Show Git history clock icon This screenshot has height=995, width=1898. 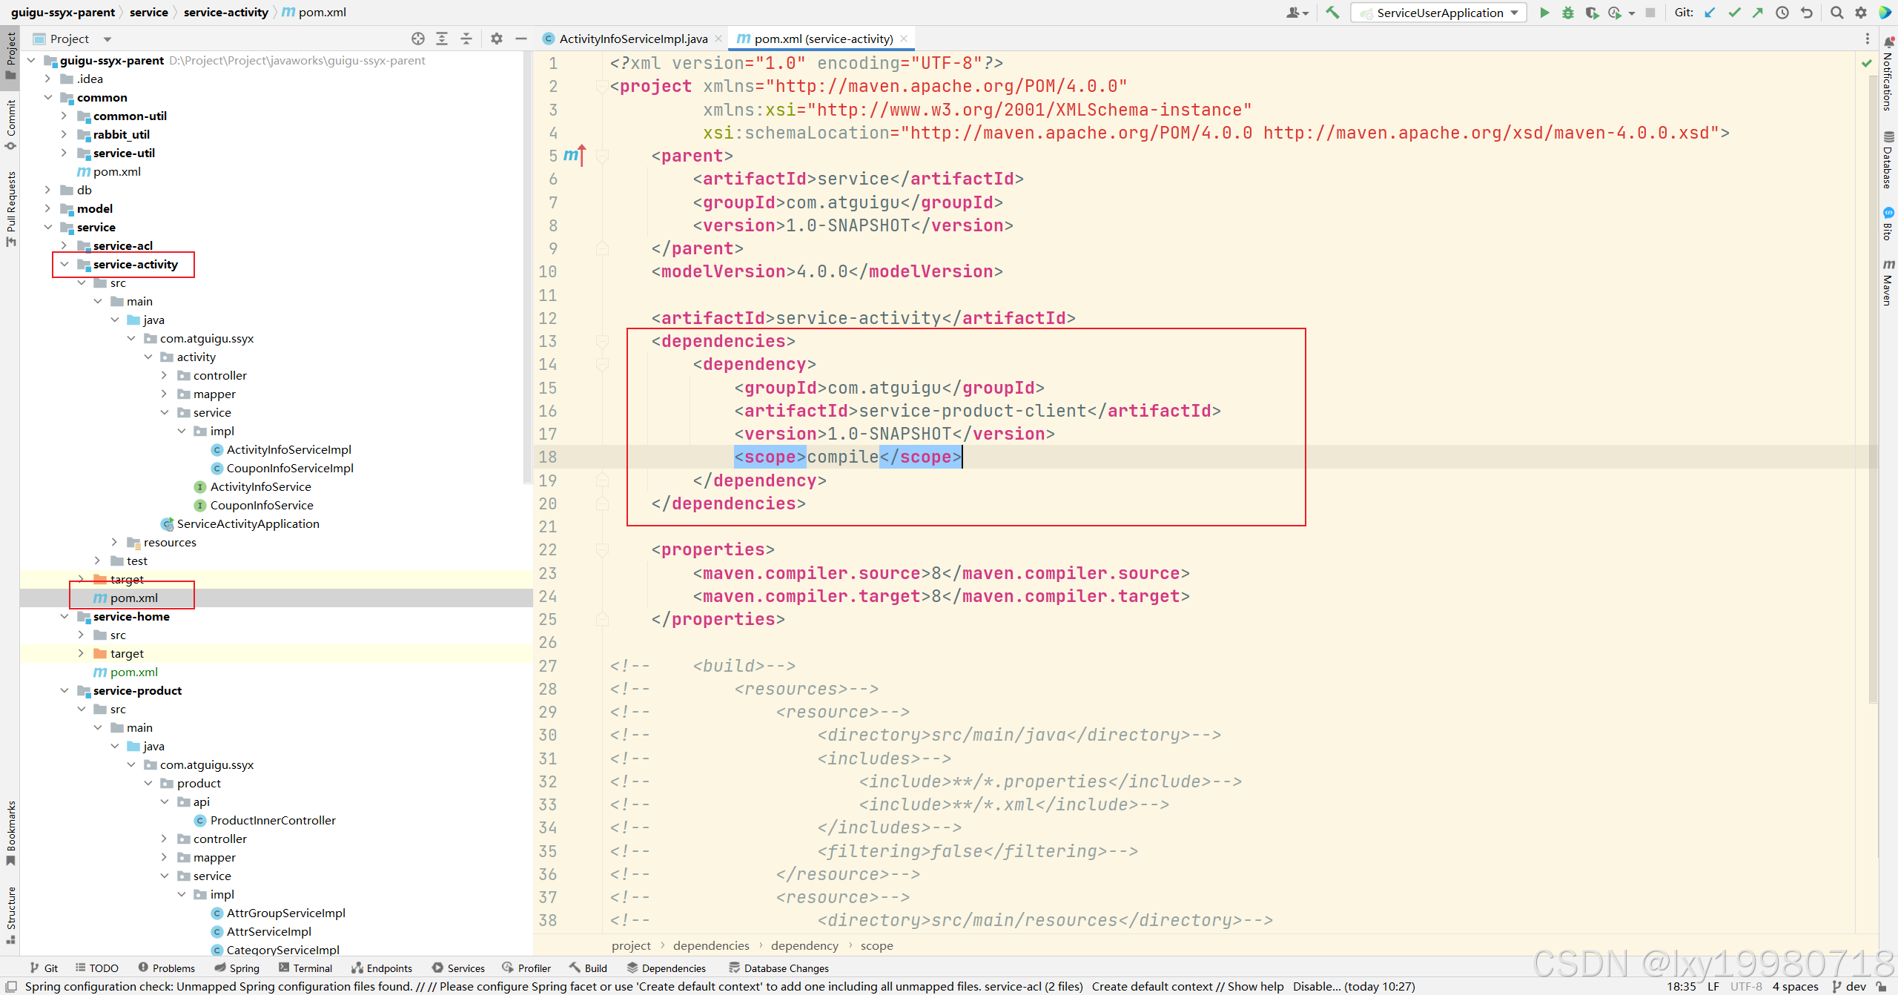point(1782,13)
